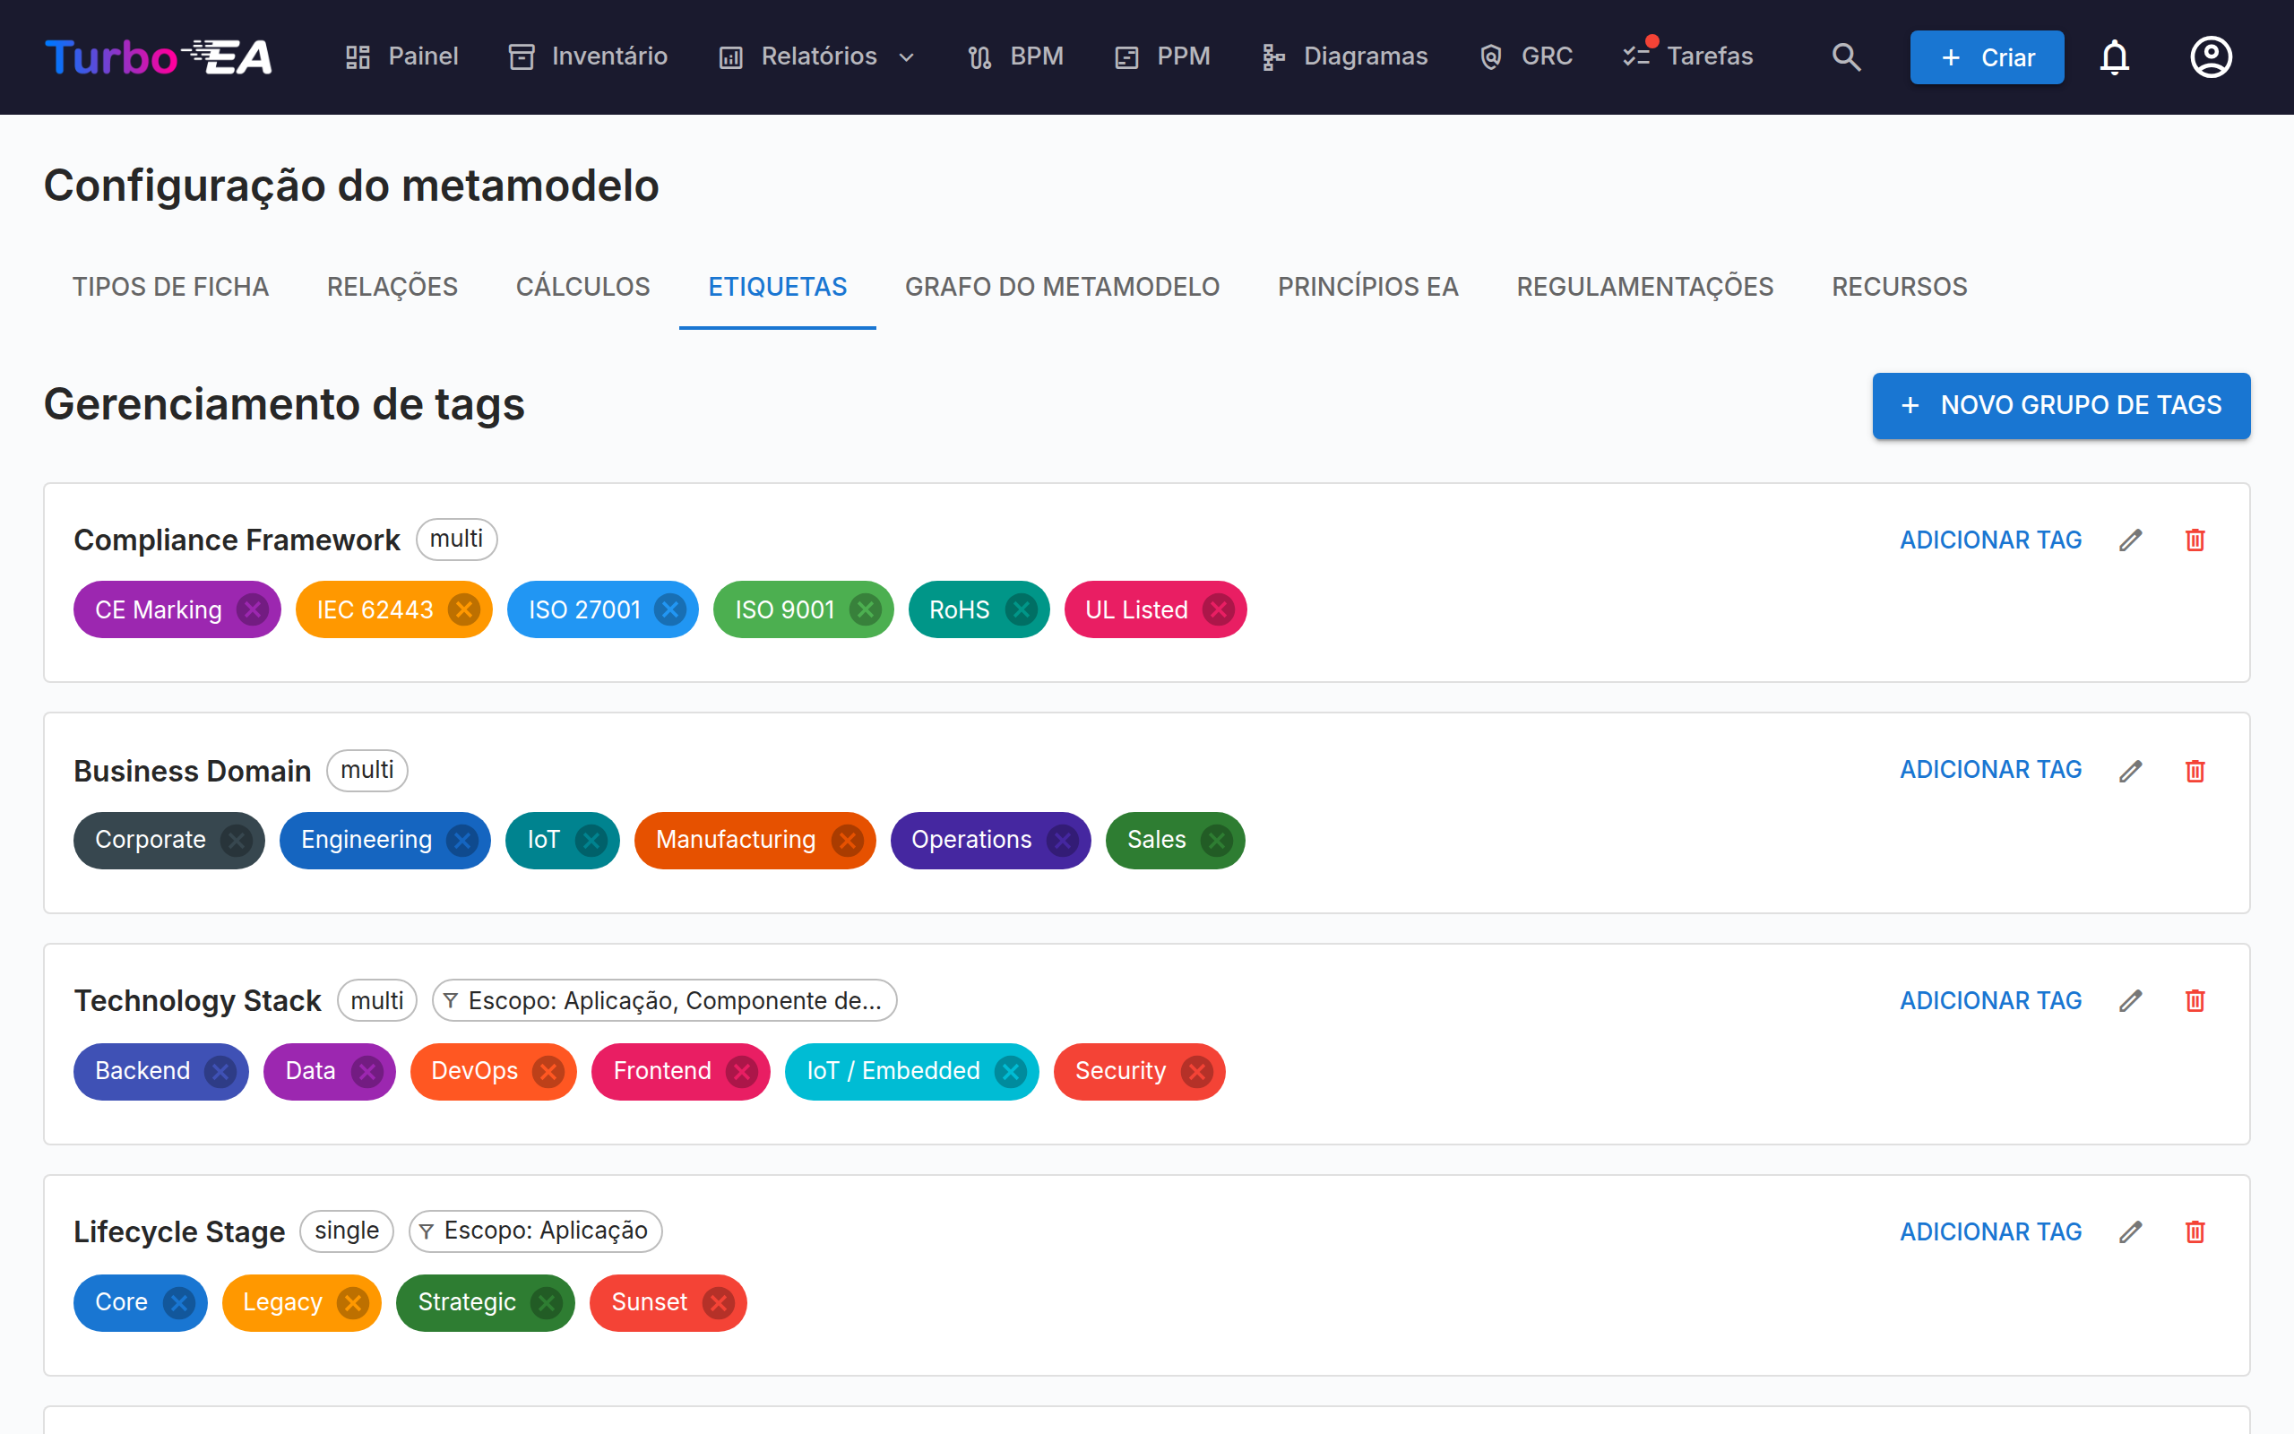This screenshot has height=1434, width=2294.
Task: Switch to the Relações tab
Action: pos(392,287)
